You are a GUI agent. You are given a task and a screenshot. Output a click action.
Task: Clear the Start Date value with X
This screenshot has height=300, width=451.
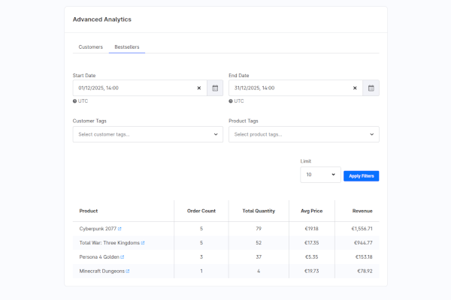(x=199, y=88)
